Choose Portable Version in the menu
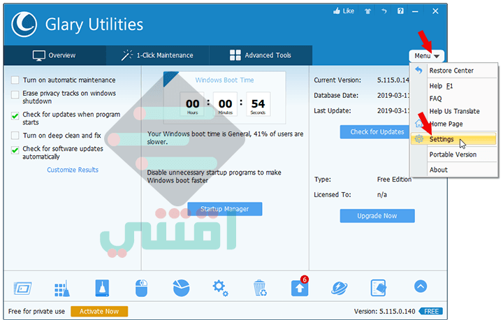This screenshot has width=503, height=320. (453, 154)
